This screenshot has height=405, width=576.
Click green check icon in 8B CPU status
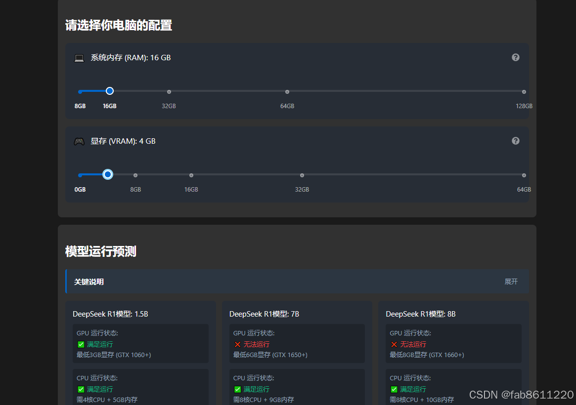click(394, 389)
